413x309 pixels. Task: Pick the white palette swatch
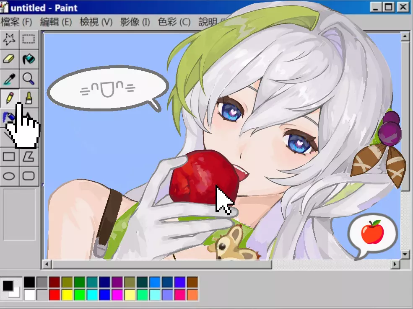point(29,295)
